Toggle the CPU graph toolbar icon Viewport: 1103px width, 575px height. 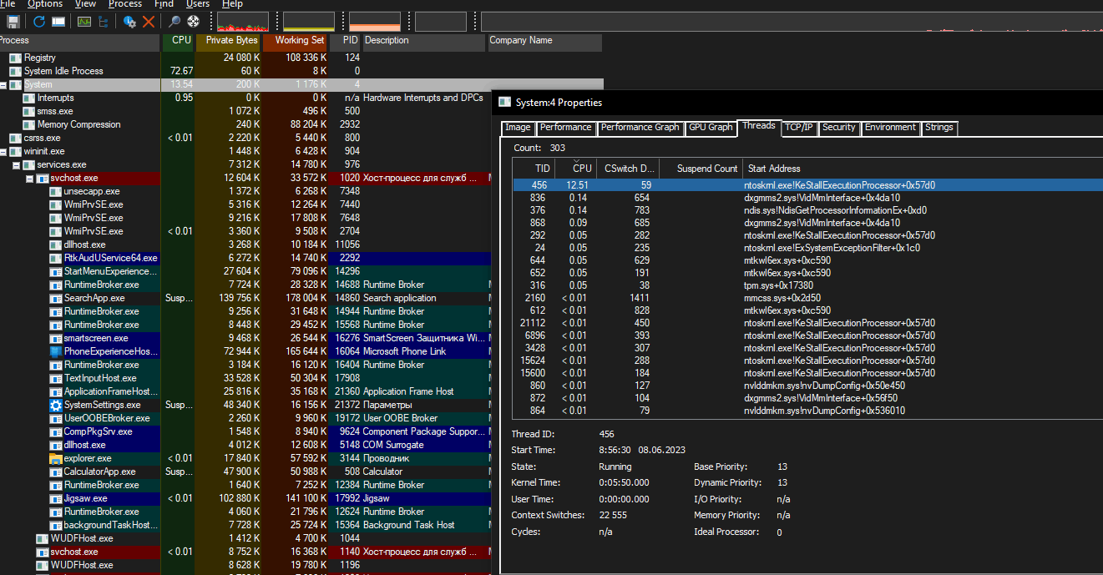[x=84, y=22]
